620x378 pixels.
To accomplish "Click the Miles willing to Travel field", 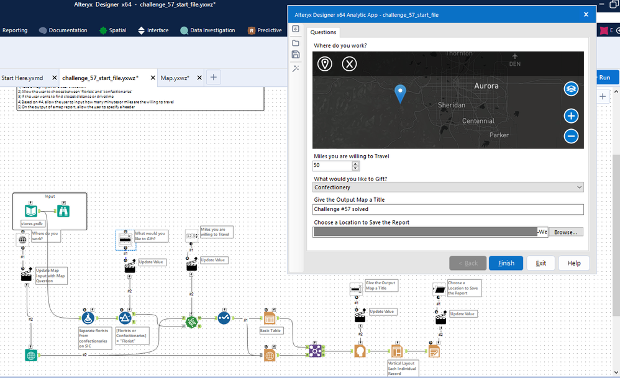I will tap(332, 166).
